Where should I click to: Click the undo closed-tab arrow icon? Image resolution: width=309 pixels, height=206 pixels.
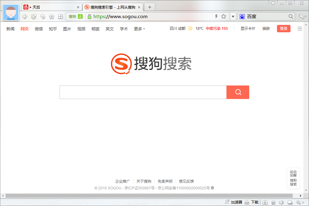(x=43, y=17)
